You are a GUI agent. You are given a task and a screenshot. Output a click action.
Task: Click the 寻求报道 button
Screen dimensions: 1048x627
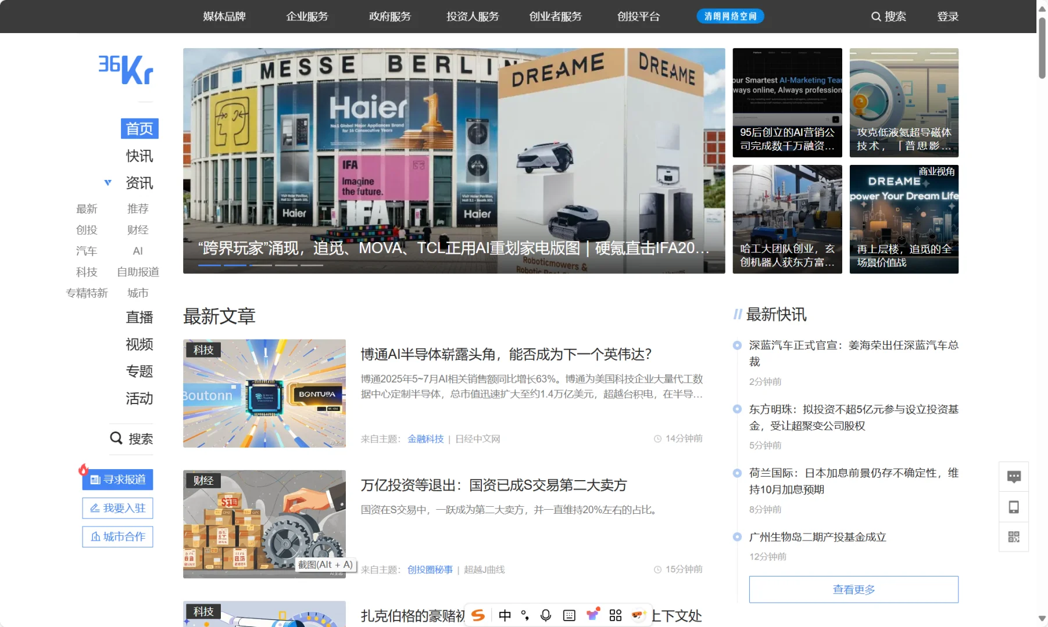[x=117, y=480]
